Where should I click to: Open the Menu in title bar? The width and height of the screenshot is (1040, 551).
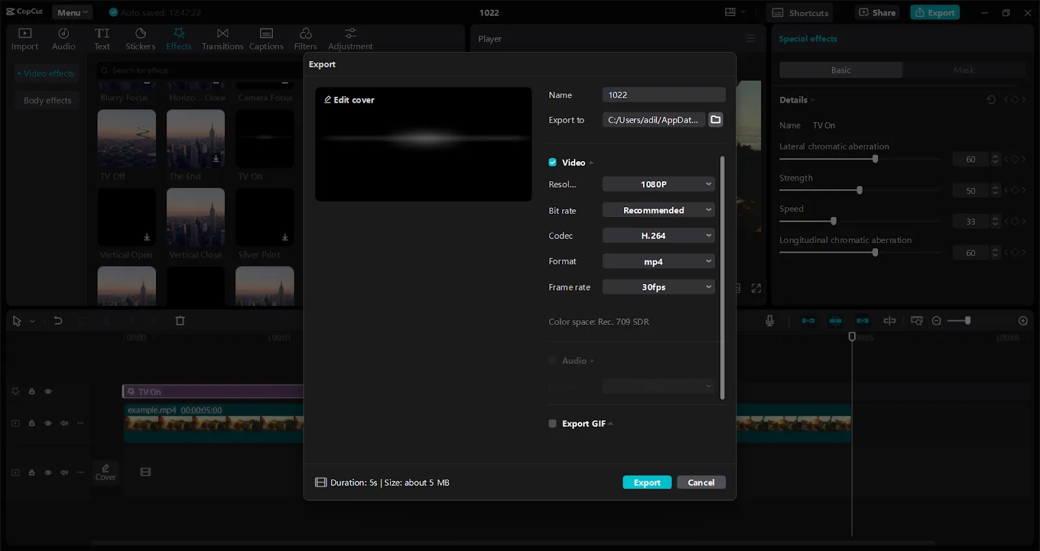(71, 12)
